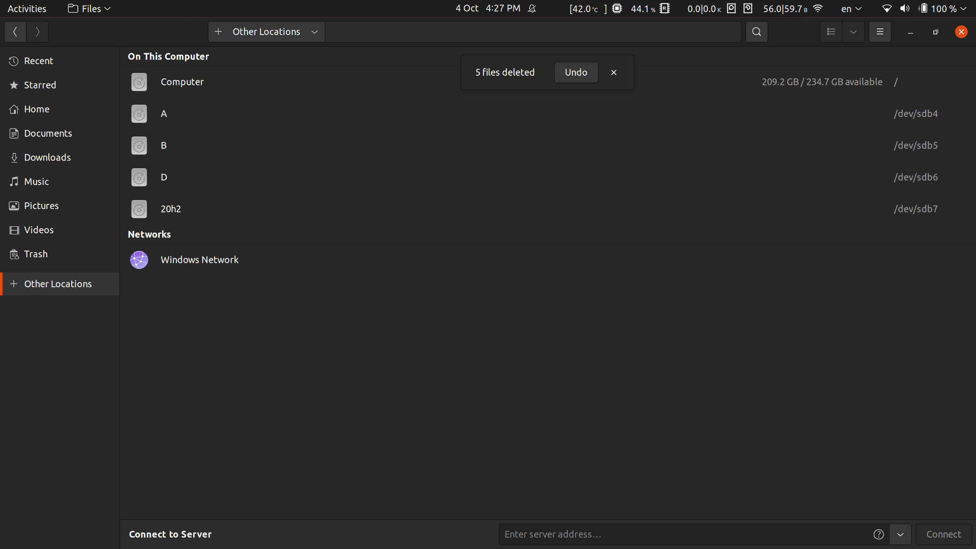Open the Activities overview
The width and height of the screenshot is (976, 549).
point(27,9)
